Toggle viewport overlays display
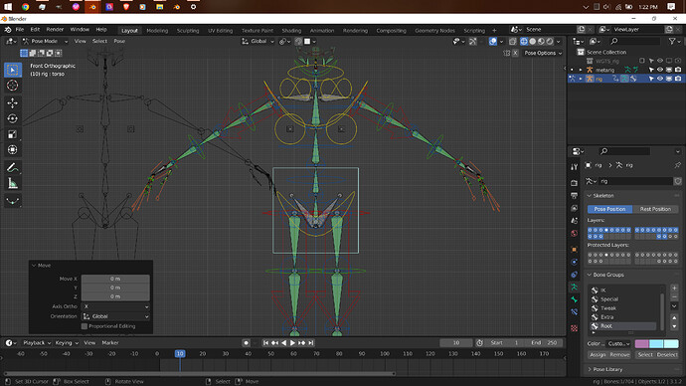Screen dimensions: 686x386 [493, 41]
